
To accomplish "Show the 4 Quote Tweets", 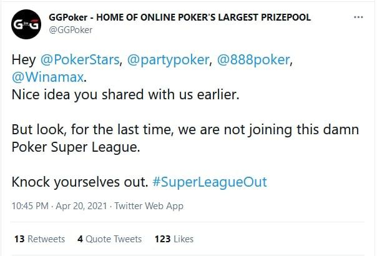I will coord(109,239).
